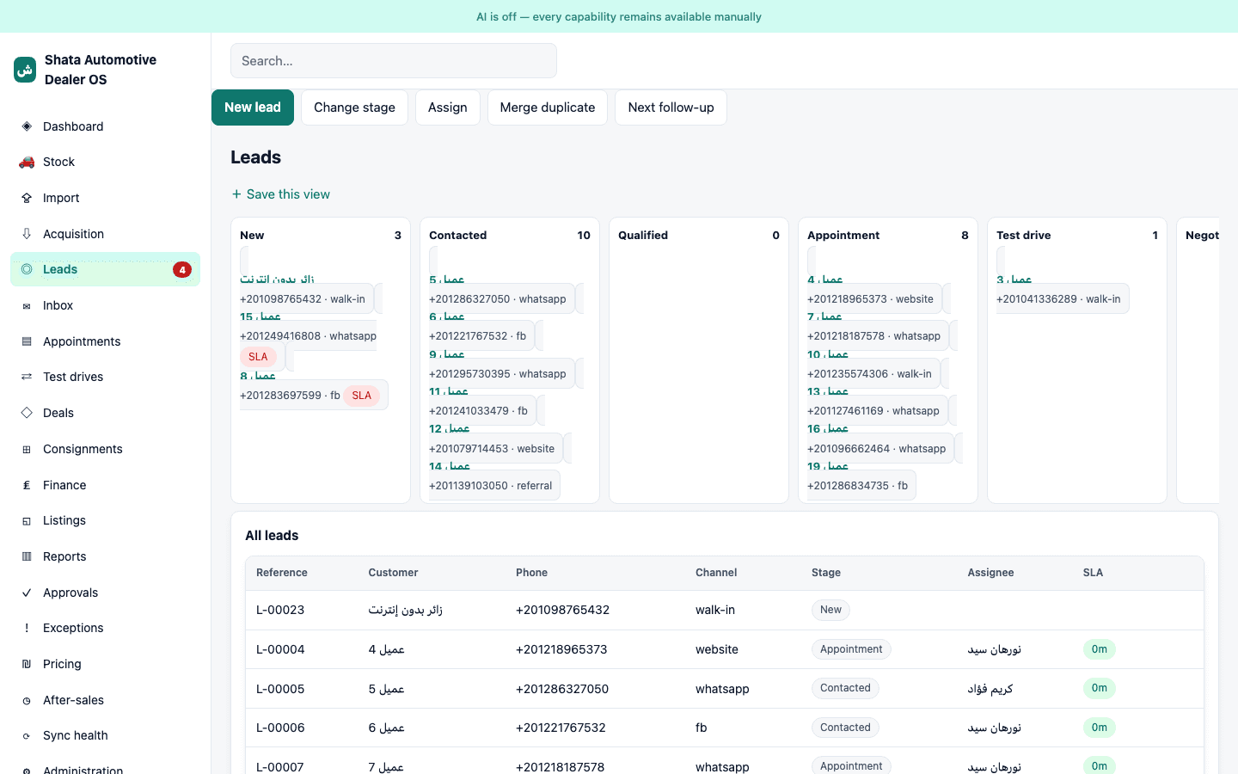Click the Next follow-up button

pyautogui.click(x=671, y=107)
